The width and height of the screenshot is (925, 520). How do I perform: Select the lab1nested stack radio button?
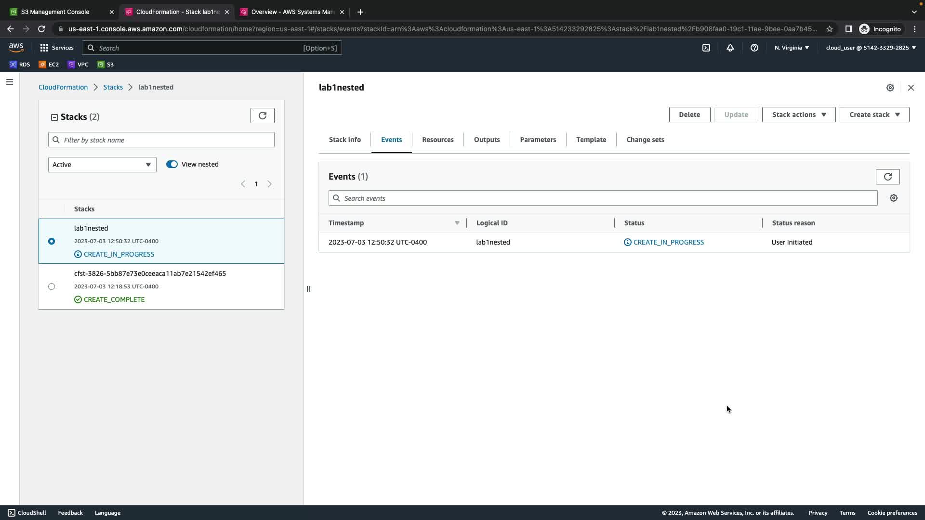tap(52, 241)
